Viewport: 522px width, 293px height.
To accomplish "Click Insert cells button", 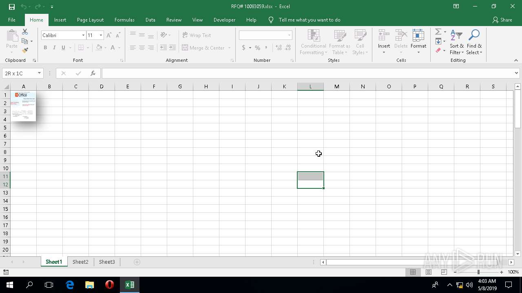I will pyautogui.click(x=384, y=42).
